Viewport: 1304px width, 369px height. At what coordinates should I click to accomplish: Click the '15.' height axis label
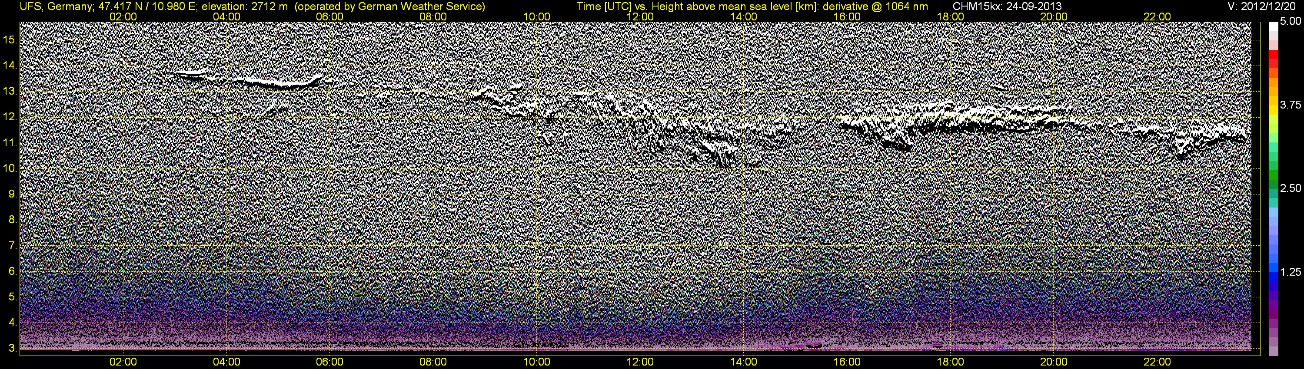10,40
